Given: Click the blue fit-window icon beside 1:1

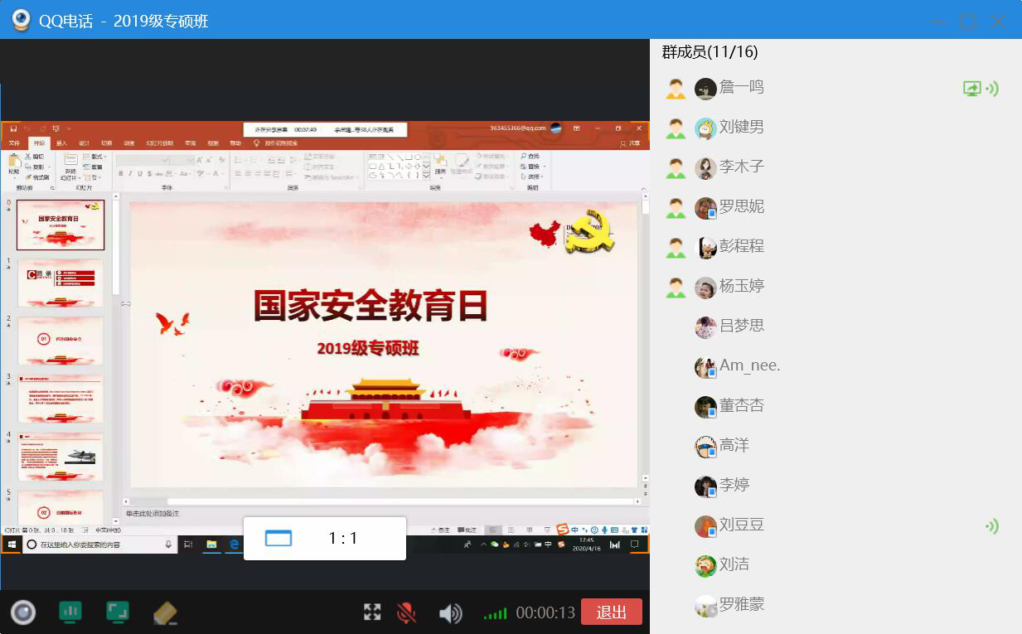Looking at the screenshot, I should click(279, 539).
